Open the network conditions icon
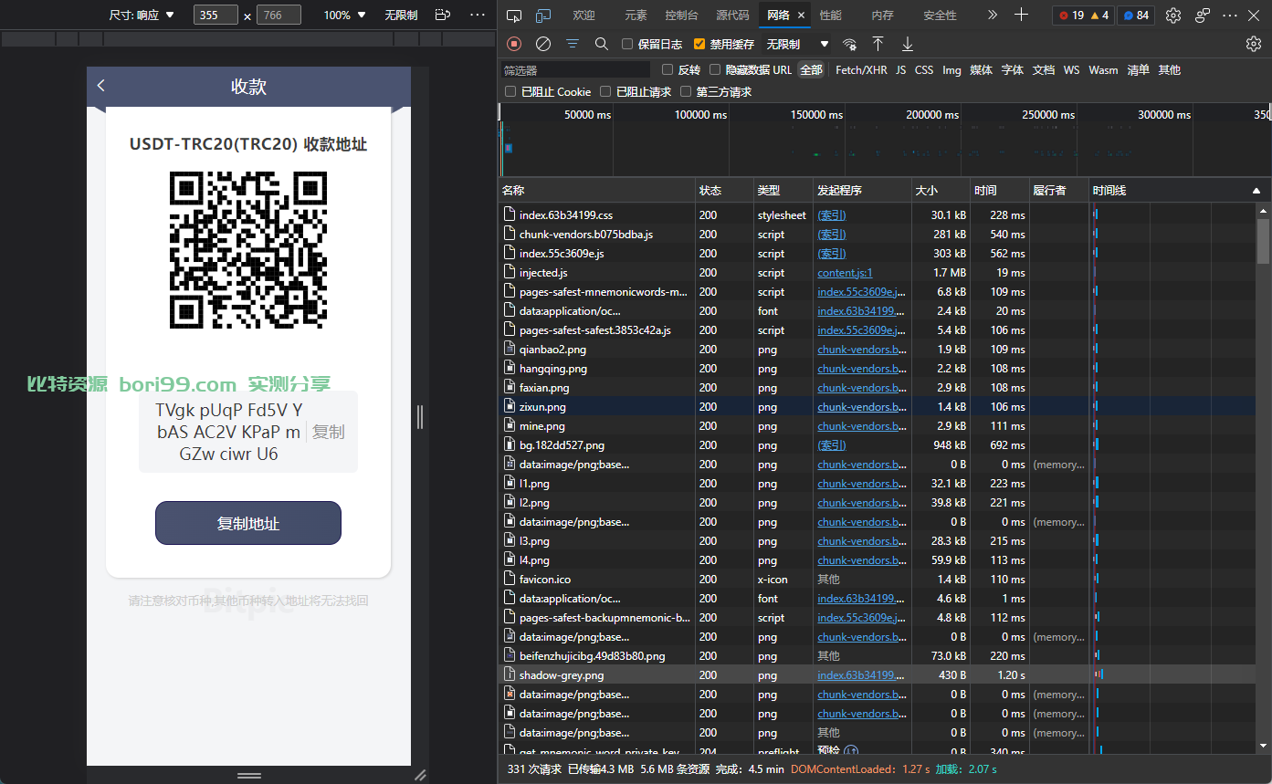 (x=849, y=44)
